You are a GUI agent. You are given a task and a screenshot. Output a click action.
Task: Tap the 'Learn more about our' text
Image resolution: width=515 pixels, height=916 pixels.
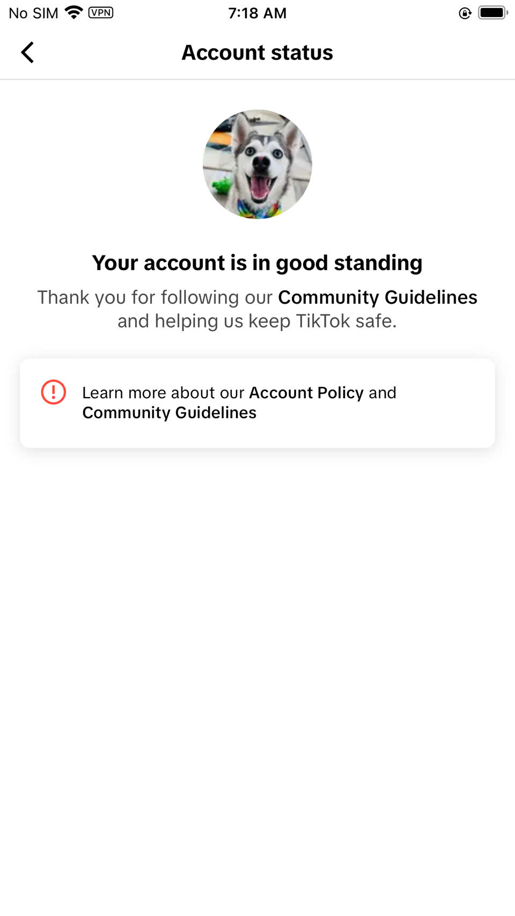click(x=163, y=393)
